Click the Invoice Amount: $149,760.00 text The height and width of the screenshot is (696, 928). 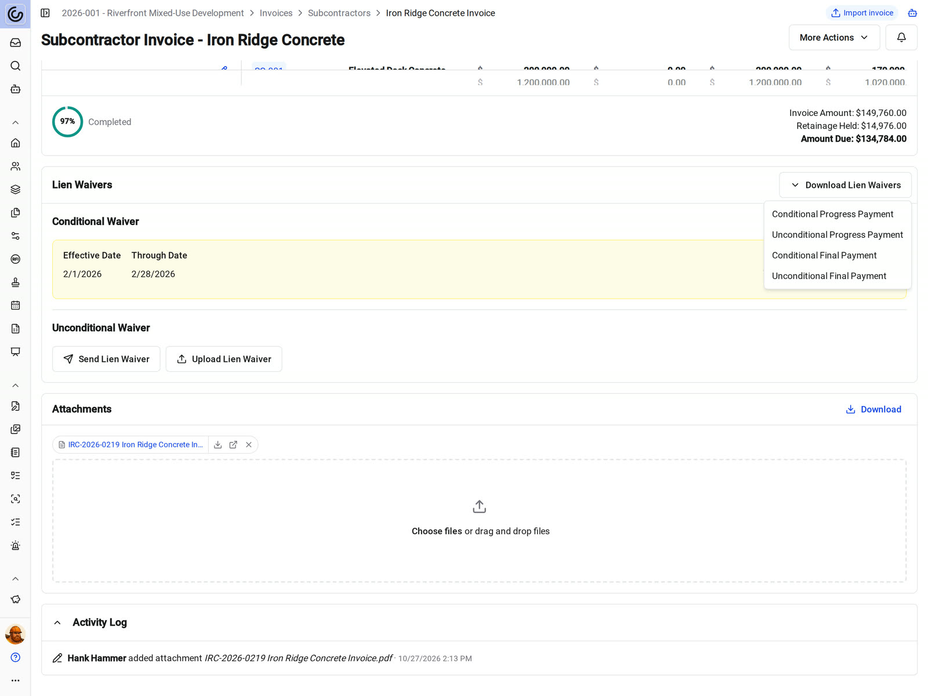click(x=848, y=113)
